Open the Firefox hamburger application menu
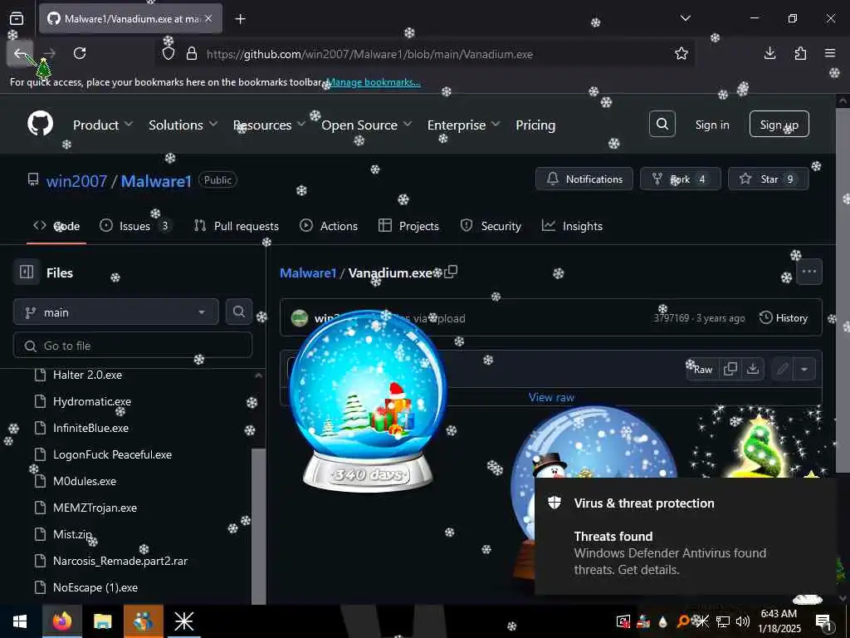 pyautogui.click(x=830, y=53)
